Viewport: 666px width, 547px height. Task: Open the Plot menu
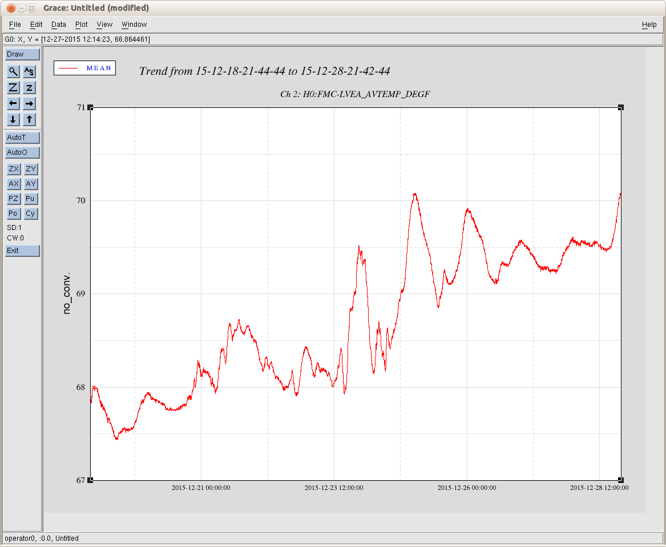82,25
